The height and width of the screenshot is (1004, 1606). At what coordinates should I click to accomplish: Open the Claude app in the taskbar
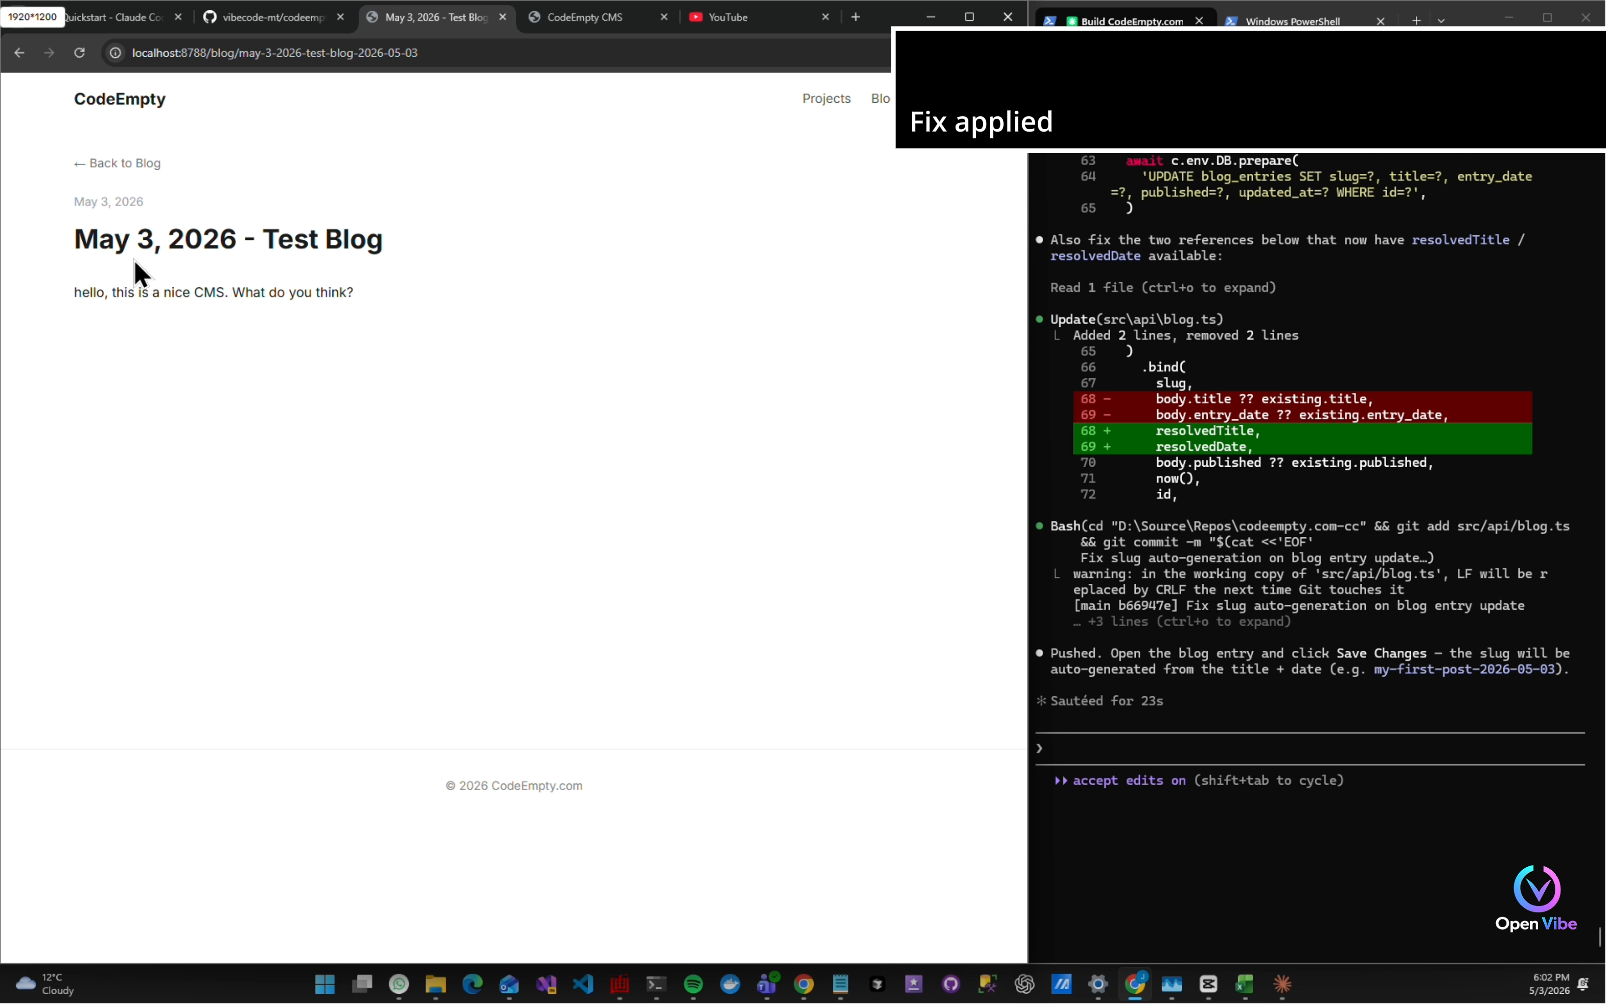tap(1282, 984)
